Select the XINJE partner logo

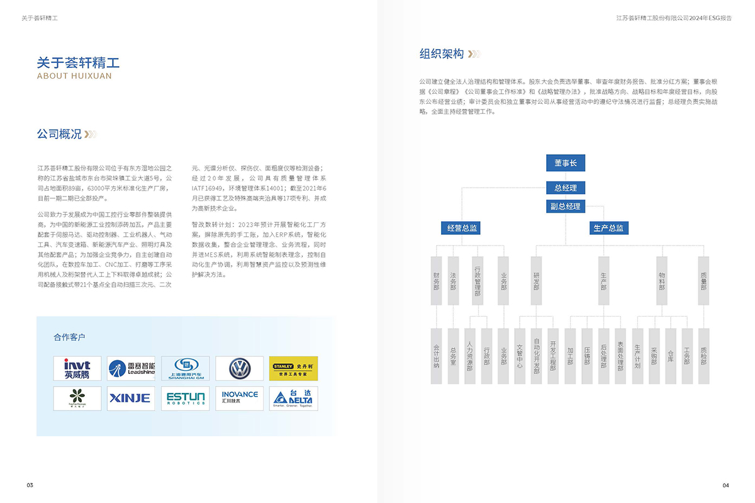pos(130,398)
